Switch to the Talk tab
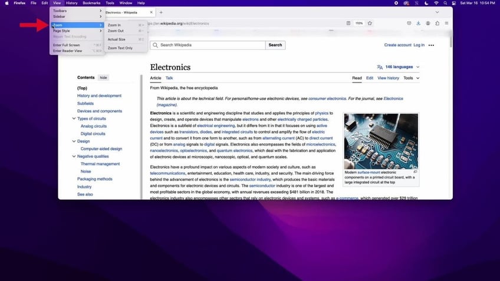Screen dimensions: 500x281 [169, 78]
